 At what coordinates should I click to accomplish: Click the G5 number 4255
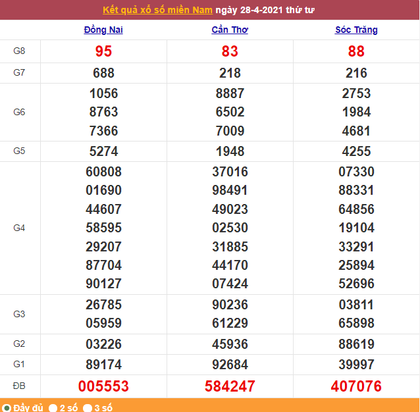click(356, 151)
